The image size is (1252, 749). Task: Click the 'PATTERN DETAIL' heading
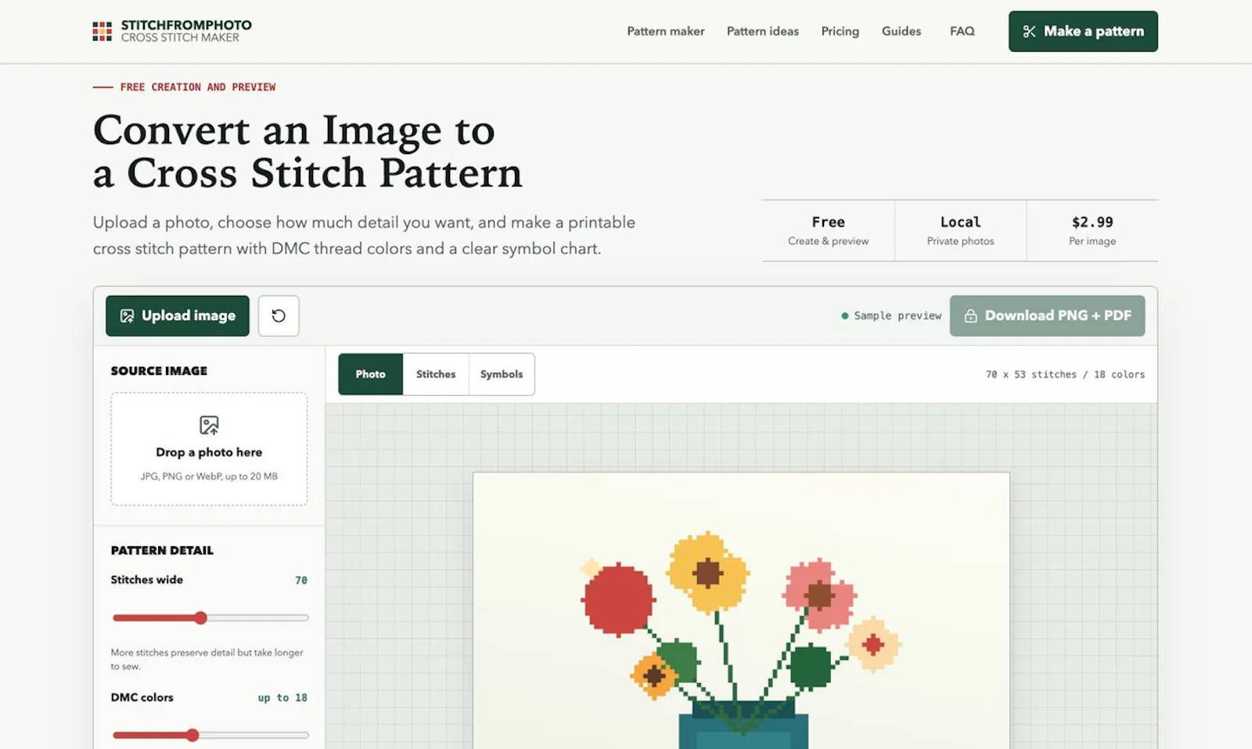pyautogui.click(x=162, y=550)
